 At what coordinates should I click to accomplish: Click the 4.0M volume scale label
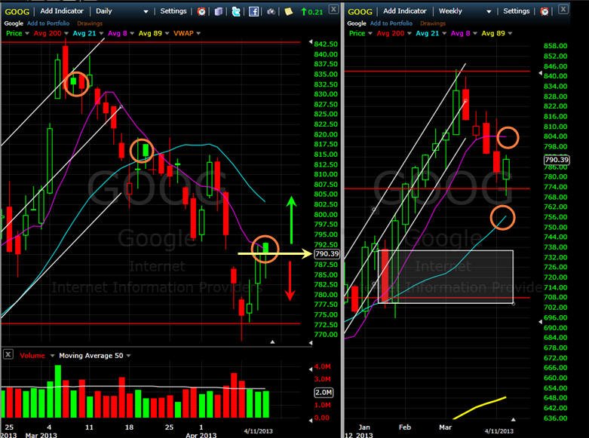pos(322,366)
